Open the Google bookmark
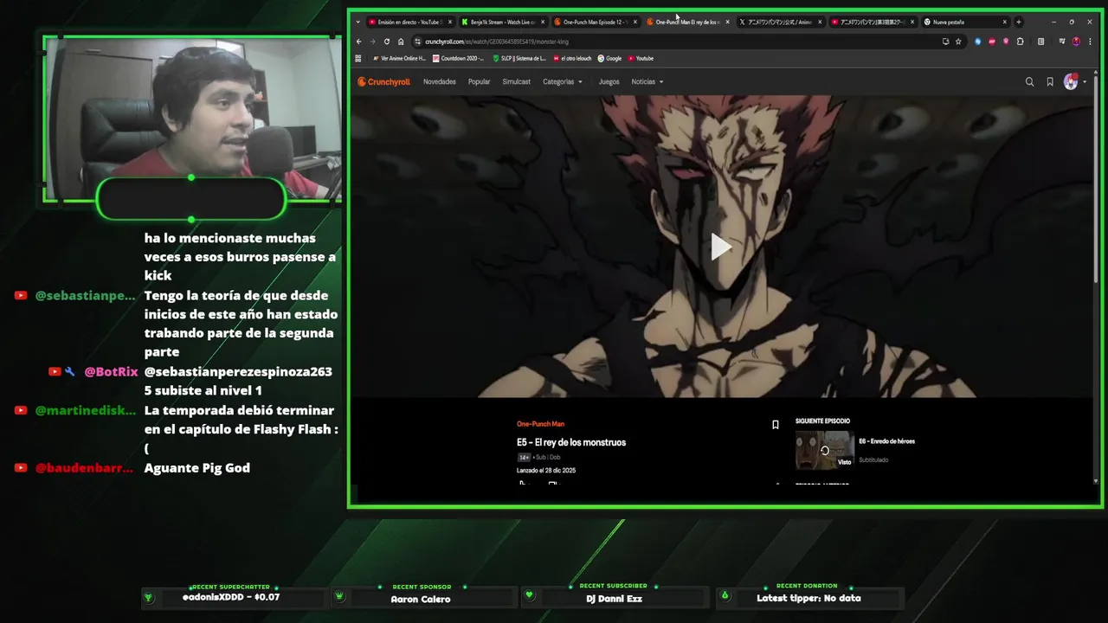The width and height of the screenshot is (1108, 623). point(609,59)
